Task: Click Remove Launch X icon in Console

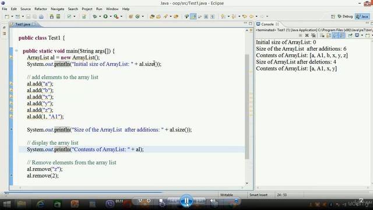Action: pos(307,36)
